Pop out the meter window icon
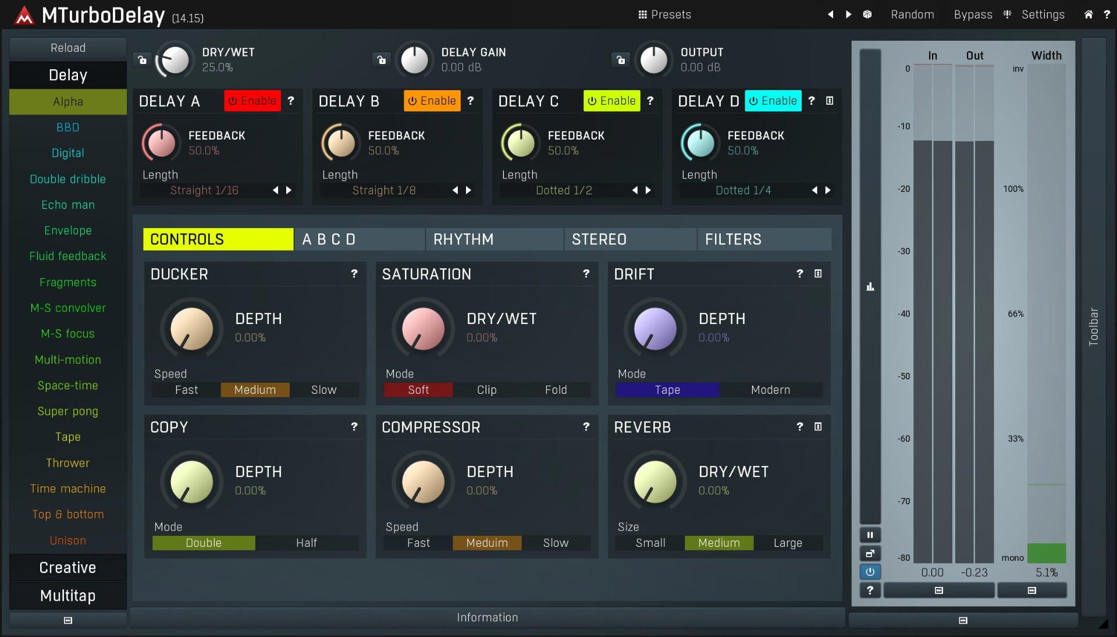The image size is (1117, 637). (x=870, y=554)
